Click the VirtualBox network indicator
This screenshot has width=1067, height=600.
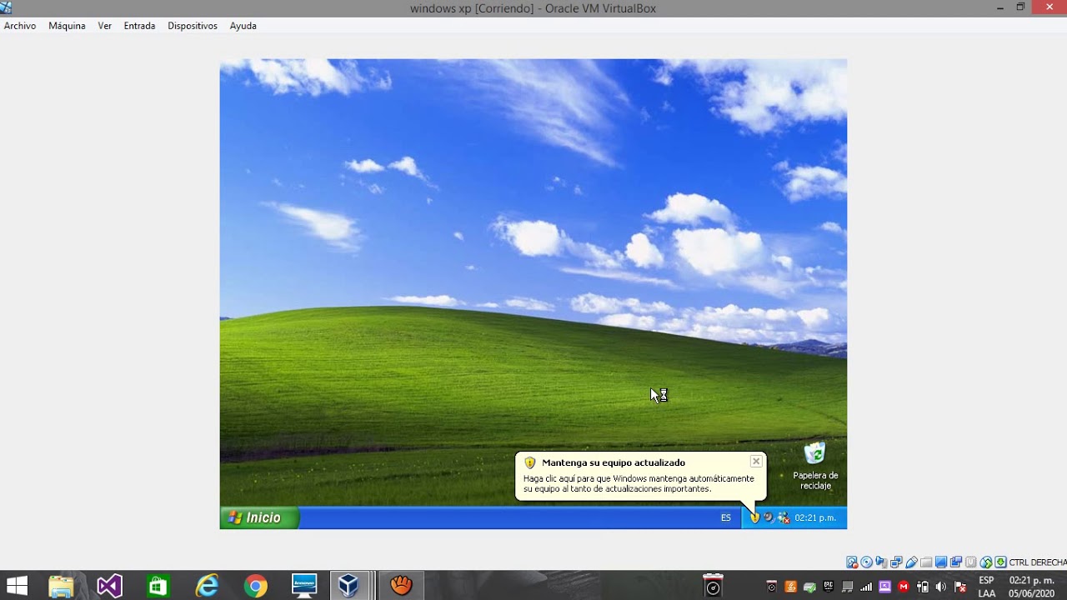pyautogui.click(x=896, y=562)
